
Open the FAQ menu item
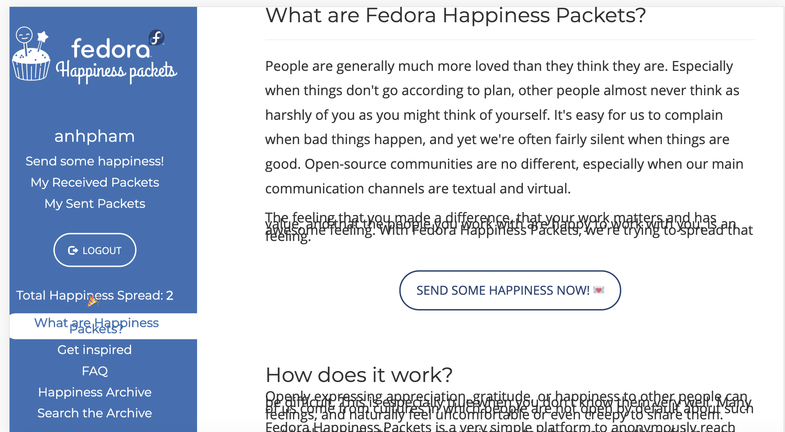(x=95, y=371)
